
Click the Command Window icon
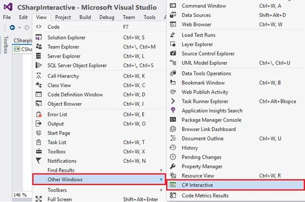[x=173, y=6]
